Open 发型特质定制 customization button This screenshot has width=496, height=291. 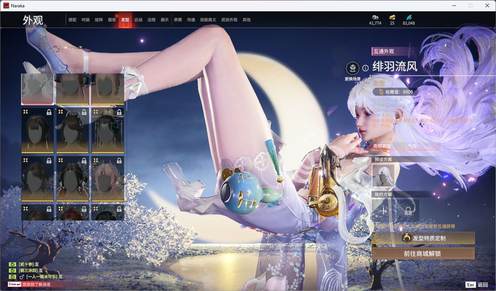[423, 238]
